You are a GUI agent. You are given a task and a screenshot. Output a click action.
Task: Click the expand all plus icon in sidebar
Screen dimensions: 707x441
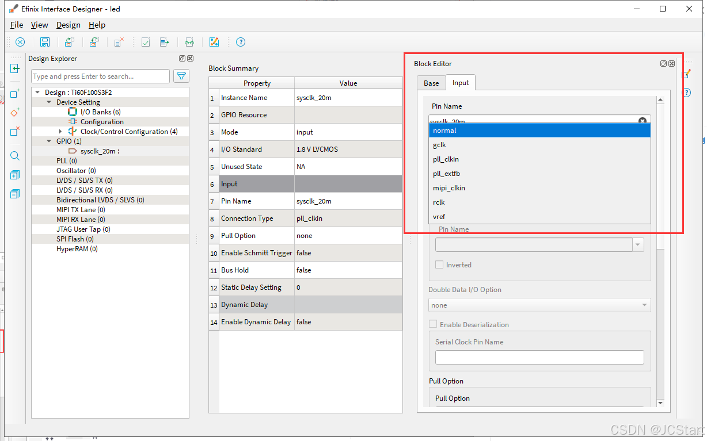pos(16,175)
